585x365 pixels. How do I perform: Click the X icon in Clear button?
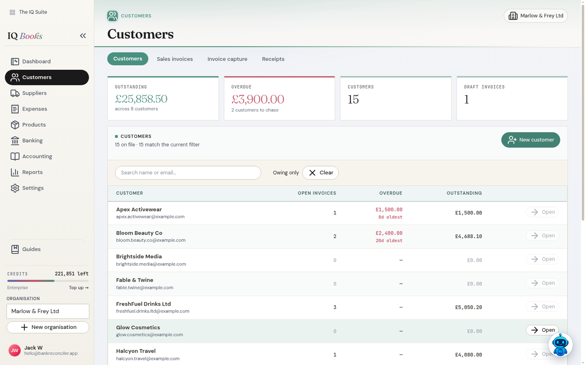click(312, 173)
